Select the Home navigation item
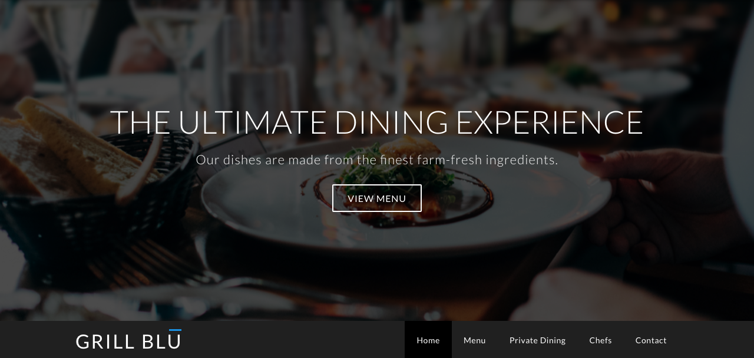Screen dimensions: 754x358 [428, 340]
